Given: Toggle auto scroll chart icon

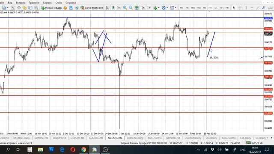Looking at the screenshot, I should [143, 8].
